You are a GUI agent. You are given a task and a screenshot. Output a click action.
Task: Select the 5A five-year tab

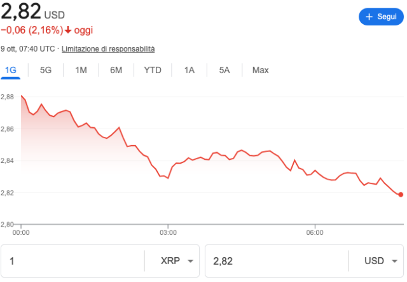coord(224,70)
